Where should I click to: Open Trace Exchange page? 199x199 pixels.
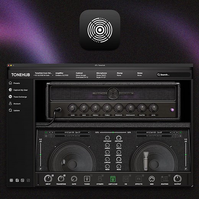coord(20,97)
